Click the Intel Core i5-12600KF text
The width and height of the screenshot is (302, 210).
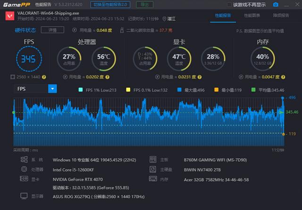(x=74, y=170)
